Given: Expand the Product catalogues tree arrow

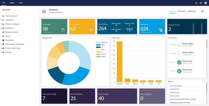Looking at the screenshot, I should click(x=1, y=24).
